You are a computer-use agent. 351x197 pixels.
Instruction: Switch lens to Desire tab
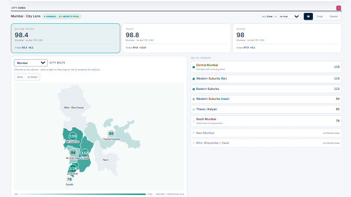pos(334,16)
